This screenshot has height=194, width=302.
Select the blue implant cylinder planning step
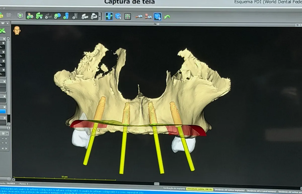pos(66,16)
